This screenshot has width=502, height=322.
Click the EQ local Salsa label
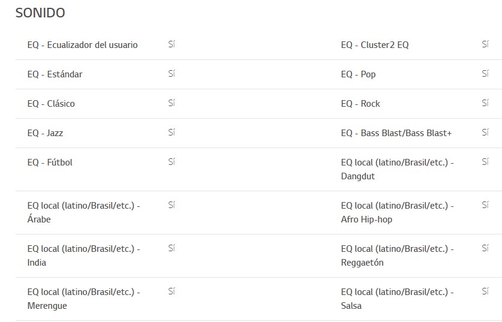(x=397, y=299)
